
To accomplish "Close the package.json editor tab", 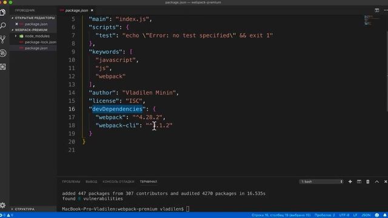I will [92, 10].
